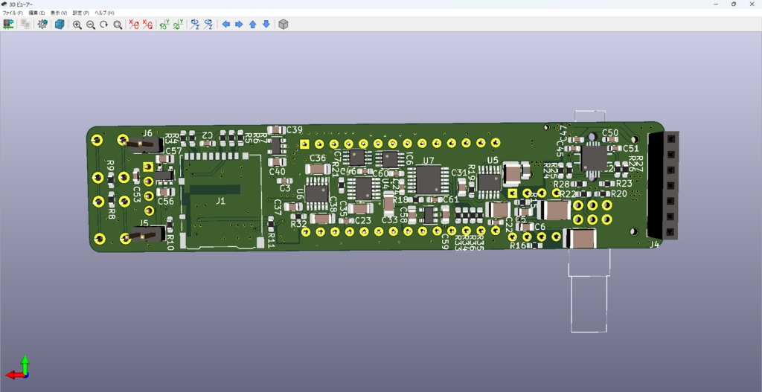The height and width of the screenshot is (392, 762).
Task: Minimize the 3D viewer window
Action: point(717,4)
